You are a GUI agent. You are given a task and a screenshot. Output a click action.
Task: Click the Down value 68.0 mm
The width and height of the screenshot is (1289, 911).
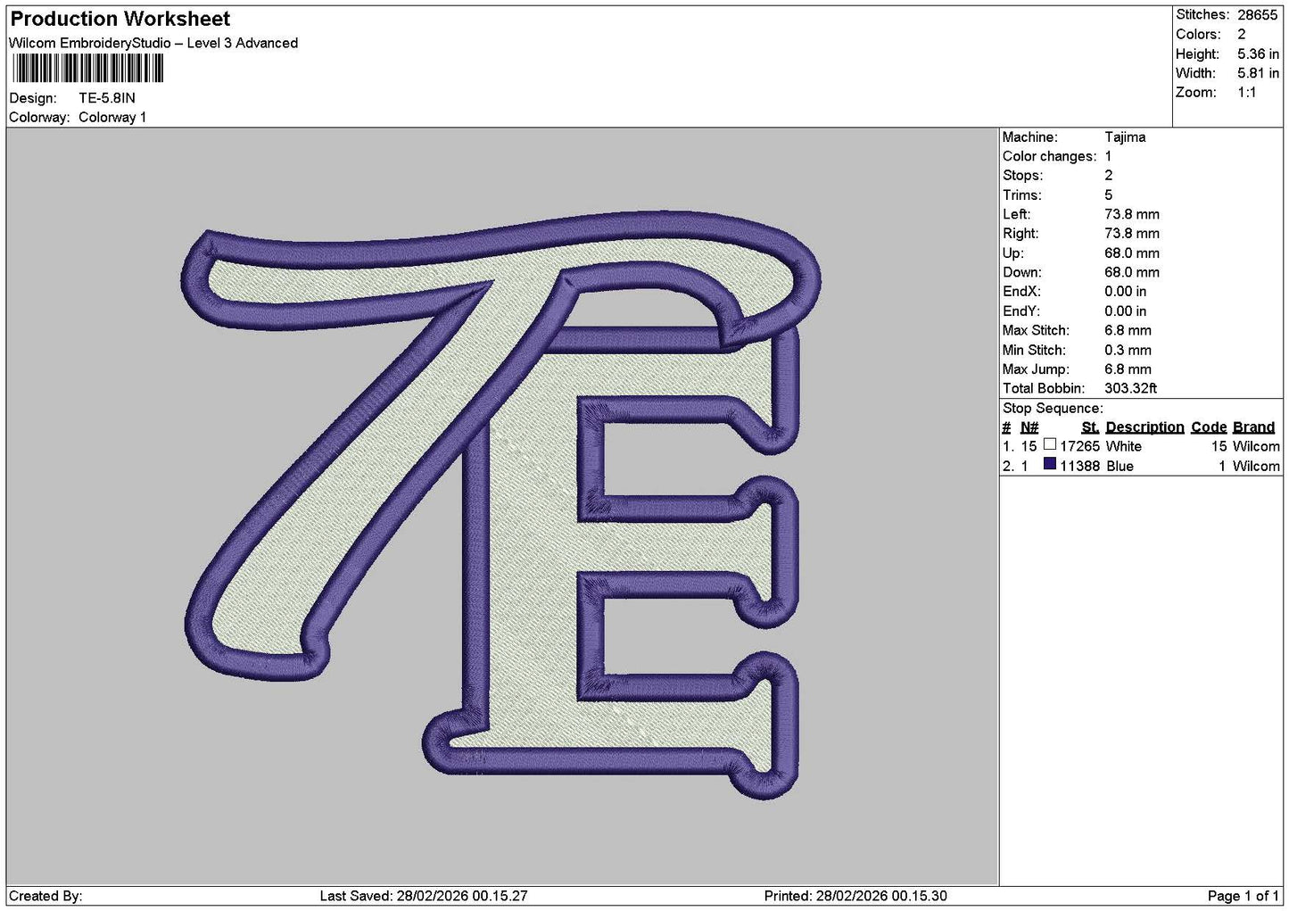pyautogui.click(x=1132, y=272)
